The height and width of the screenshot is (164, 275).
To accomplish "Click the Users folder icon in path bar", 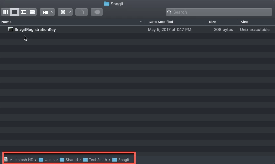I will 41,160.
